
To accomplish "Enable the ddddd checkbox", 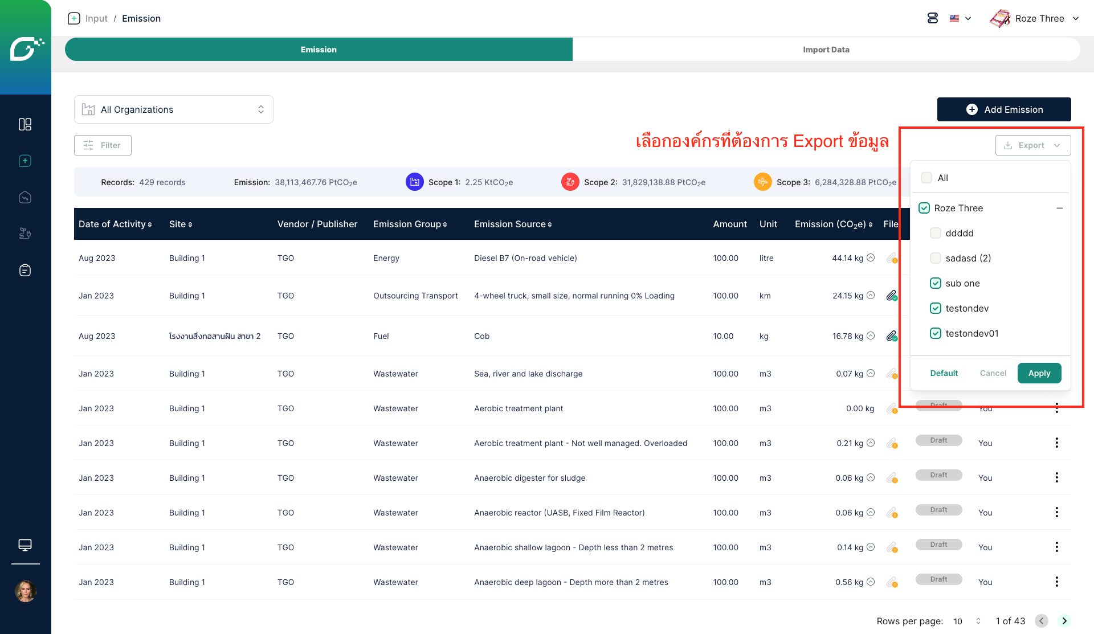I will (935, 233).
